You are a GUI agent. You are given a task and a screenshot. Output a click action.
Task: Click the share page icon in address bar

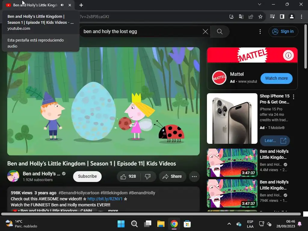point(251,17)
